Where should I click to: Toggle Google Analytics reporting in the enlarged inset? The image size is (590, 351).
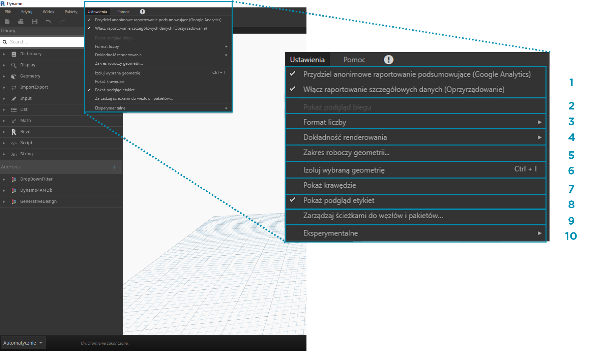416,74
